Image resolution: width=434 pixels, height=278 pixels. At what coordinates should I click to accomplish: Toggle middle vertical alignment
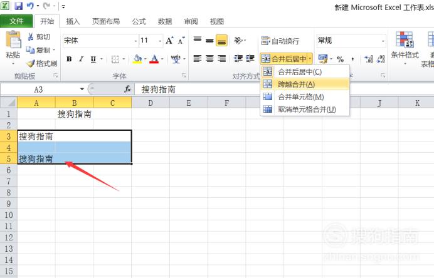pos(209,40)
